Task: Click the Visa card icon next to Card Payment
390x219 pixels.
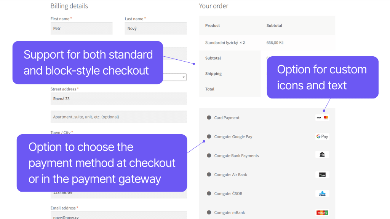Action: (x=319, y=117)
